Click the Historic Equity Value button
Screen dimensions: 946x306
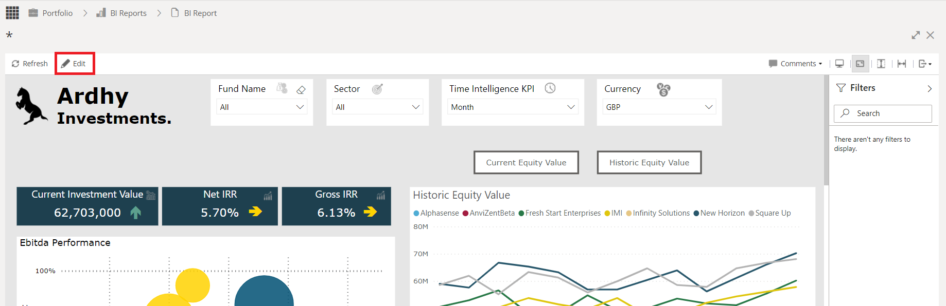(649, 162)
